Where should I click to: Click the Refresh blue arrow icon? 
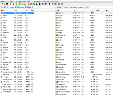(x=49, y=4)
